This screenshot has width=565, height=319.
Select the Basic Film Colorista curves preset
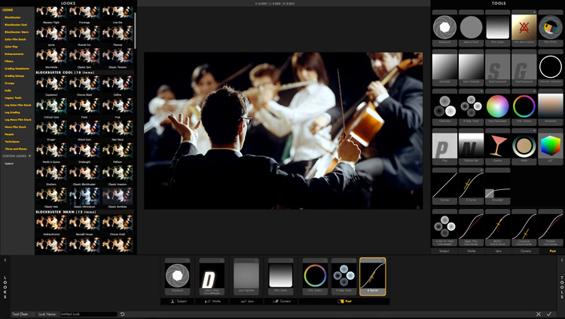coord(471,228)
